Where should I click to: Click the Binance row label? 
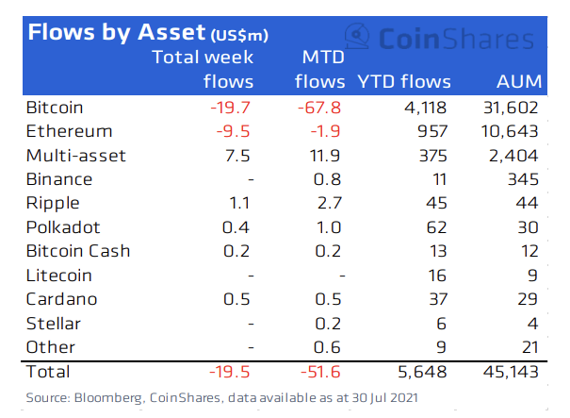[62, 179]
